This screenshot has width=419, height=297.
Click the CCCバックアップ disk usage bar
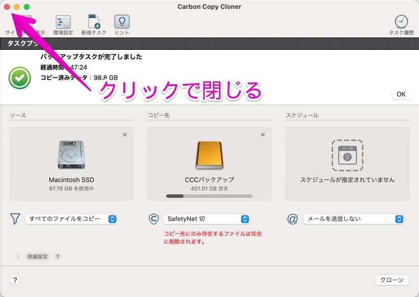[209, 196]
